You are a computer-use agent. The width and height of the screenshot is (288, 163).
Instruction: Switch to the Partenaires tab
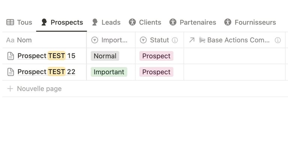(193, 22)
